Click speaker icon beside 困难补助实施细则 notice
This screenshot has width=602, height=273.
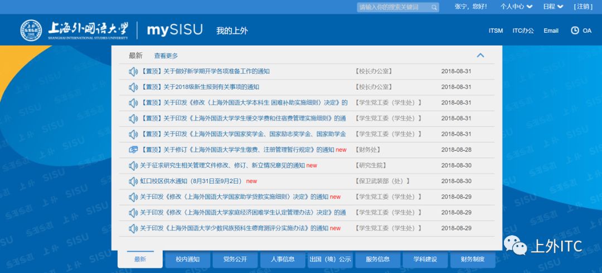click(x=133, y=103)
